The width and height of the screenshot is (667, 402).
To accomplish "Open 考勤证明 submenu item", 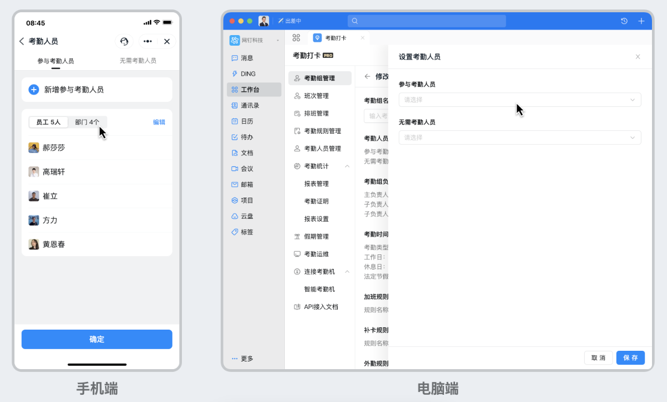I will point(317,201).
